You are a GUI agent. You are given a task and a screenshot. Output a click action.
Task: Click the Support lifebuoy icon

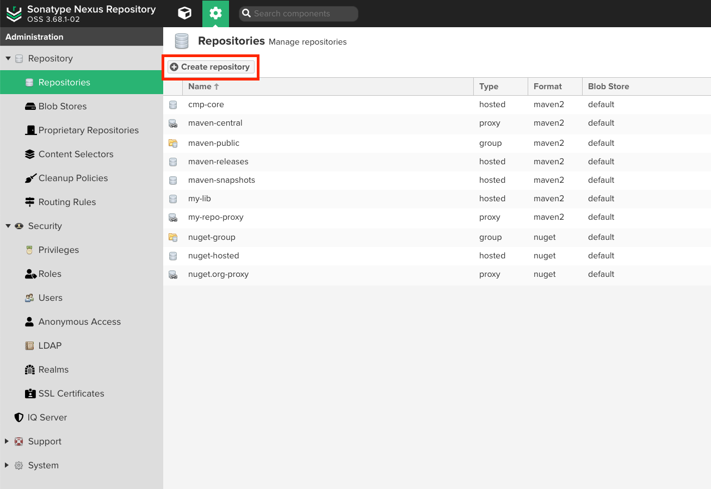19,442
